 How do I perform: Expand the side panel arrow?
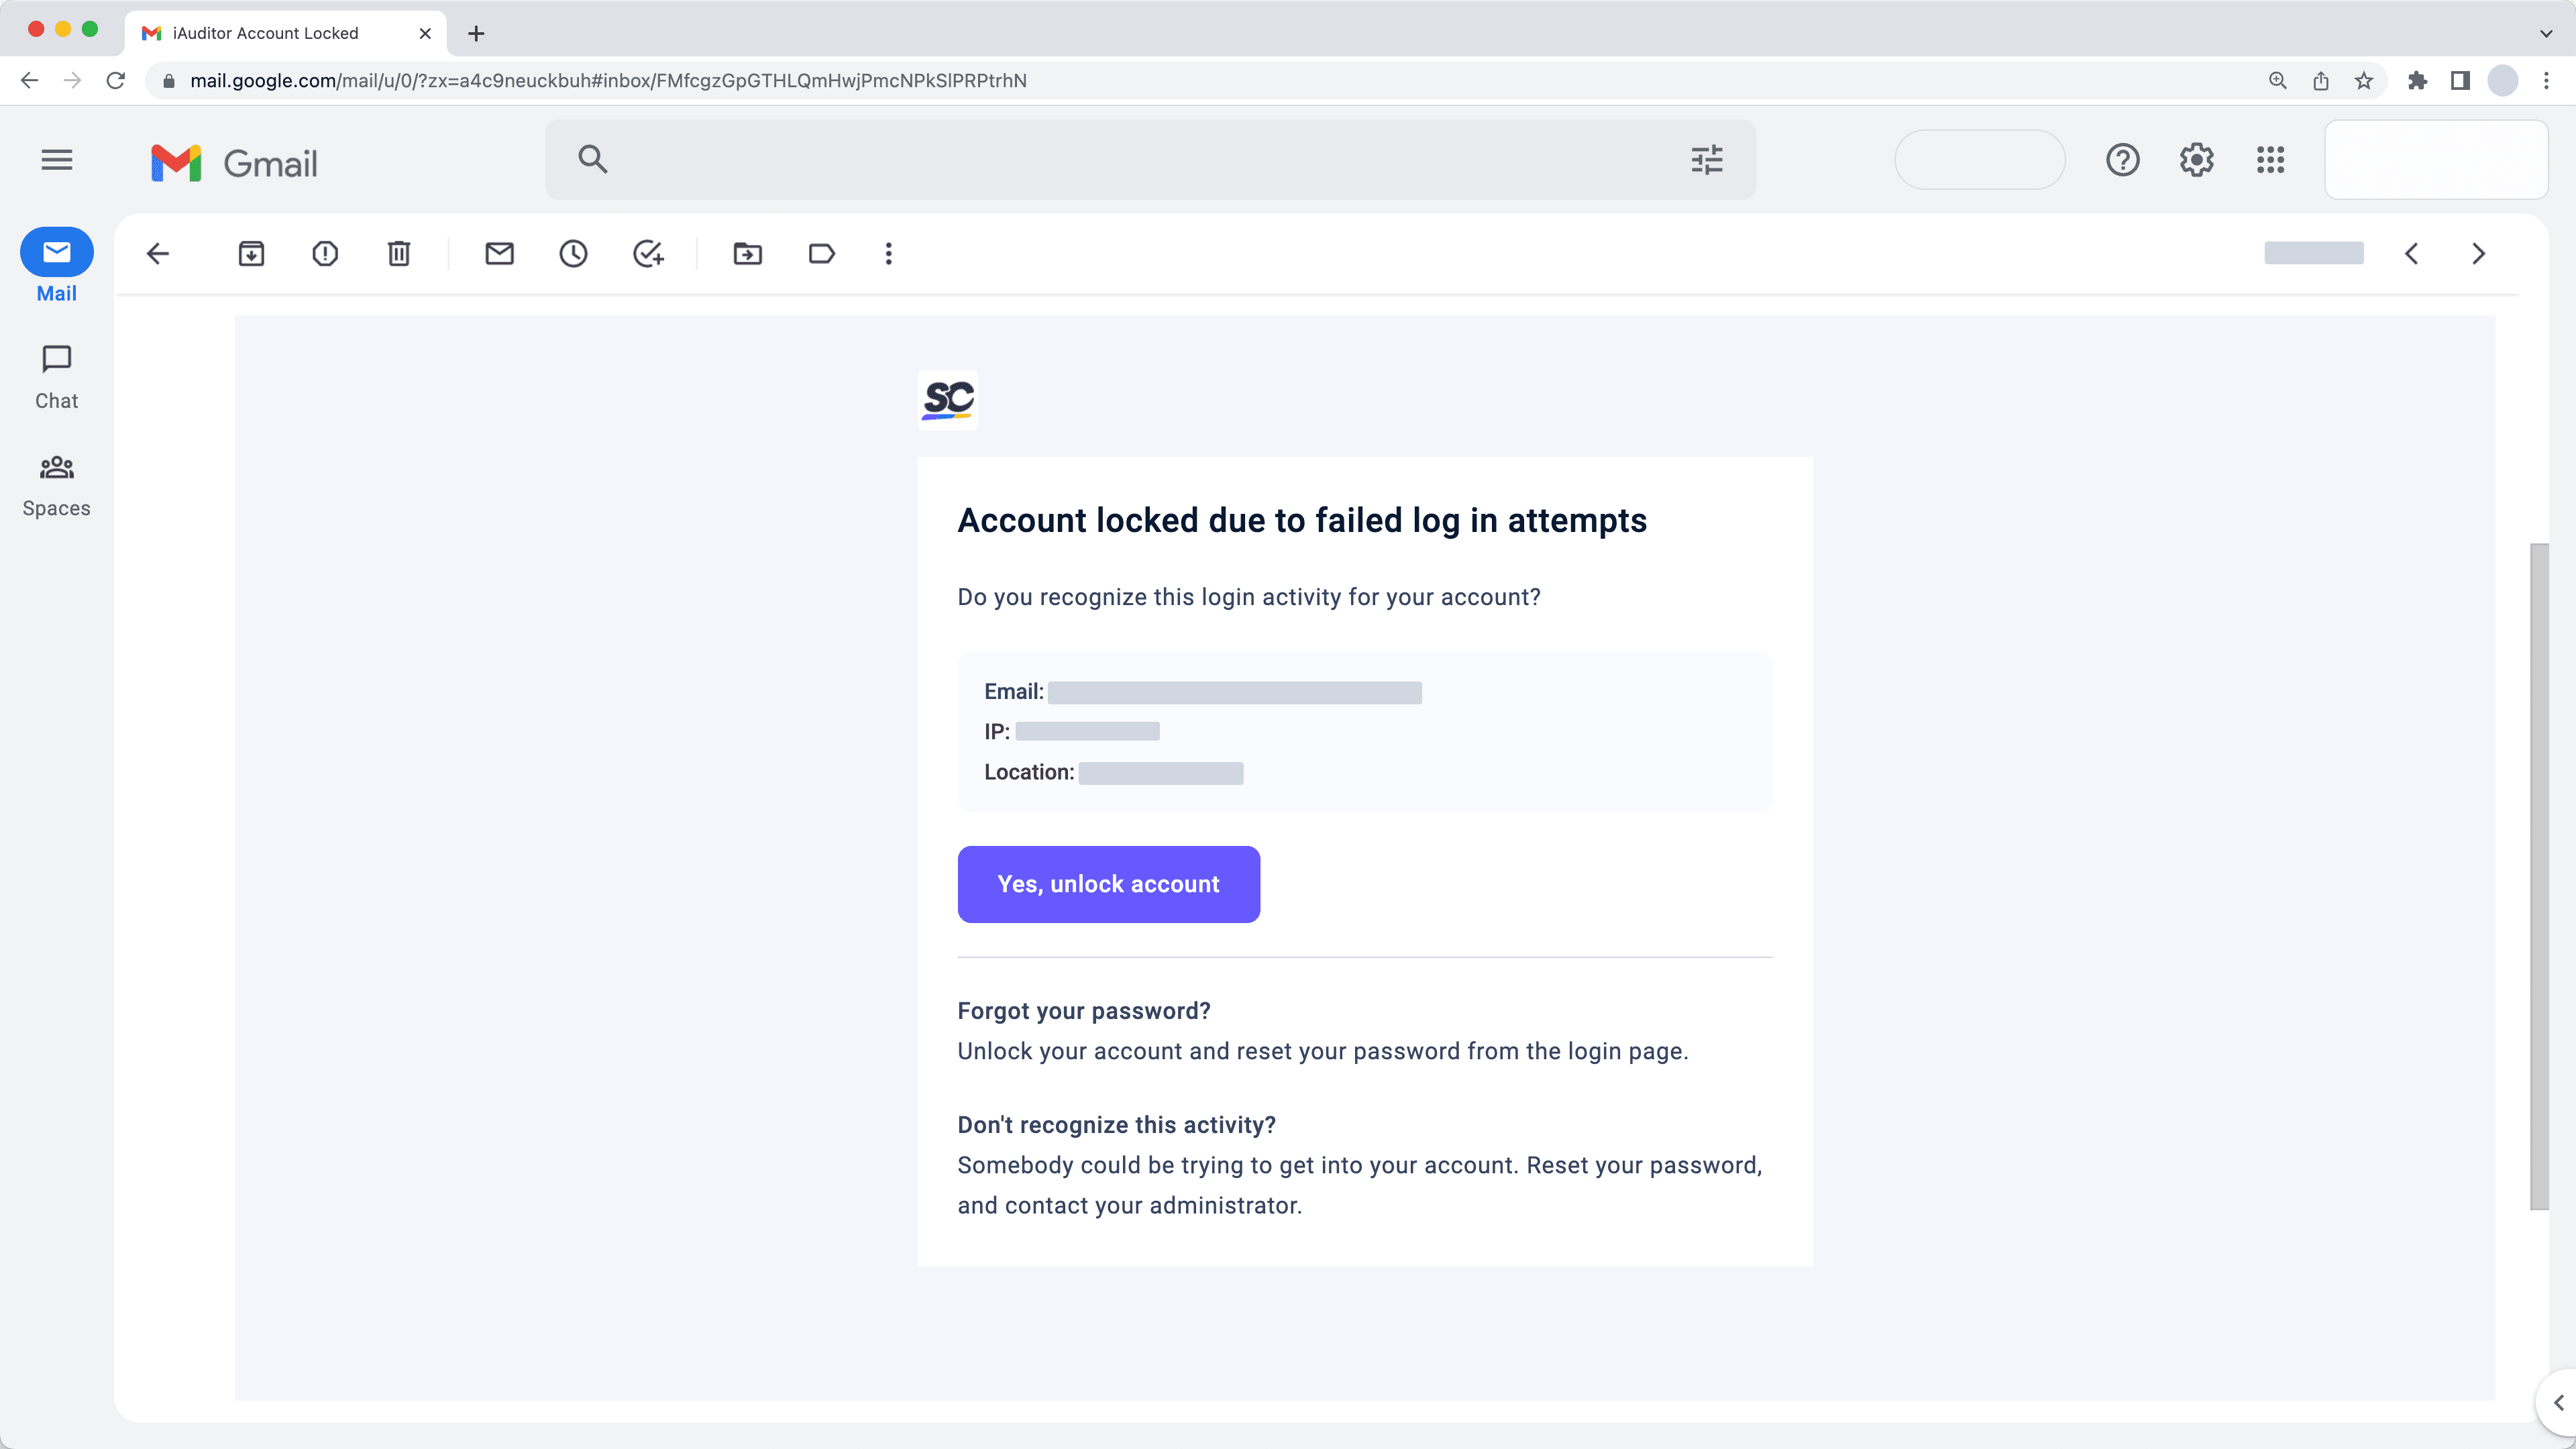2558,1402
